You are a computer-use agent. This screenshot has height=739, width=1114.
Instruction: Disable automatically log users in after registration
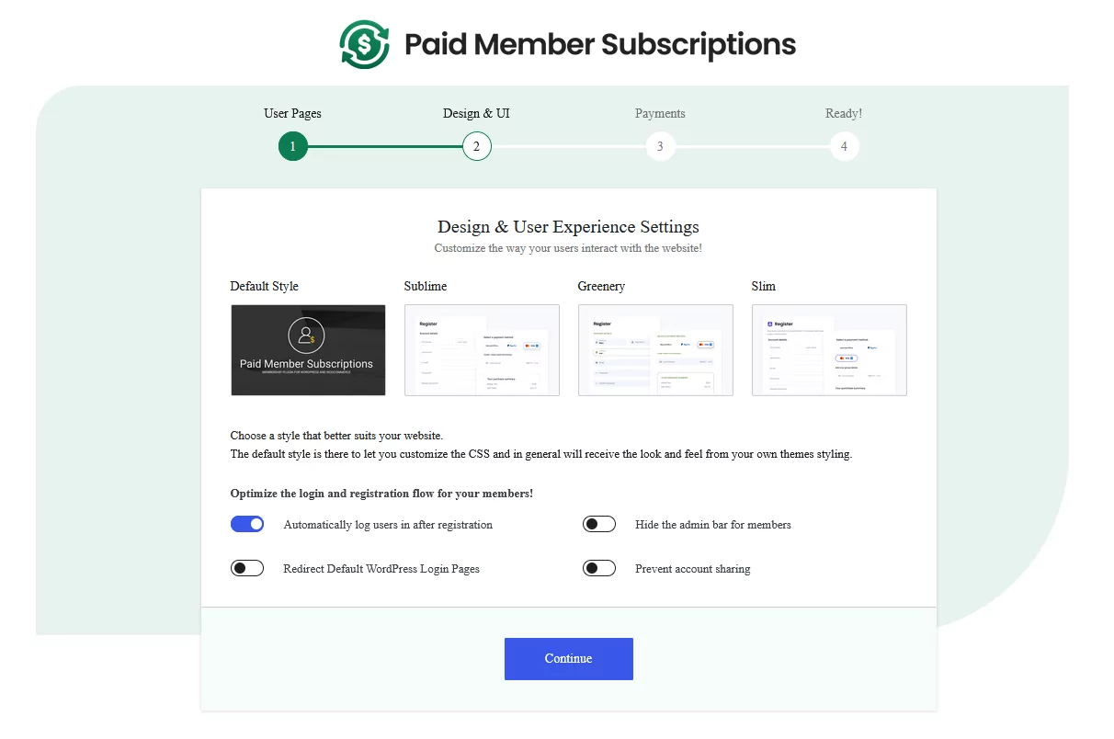[x=247, y=524]
